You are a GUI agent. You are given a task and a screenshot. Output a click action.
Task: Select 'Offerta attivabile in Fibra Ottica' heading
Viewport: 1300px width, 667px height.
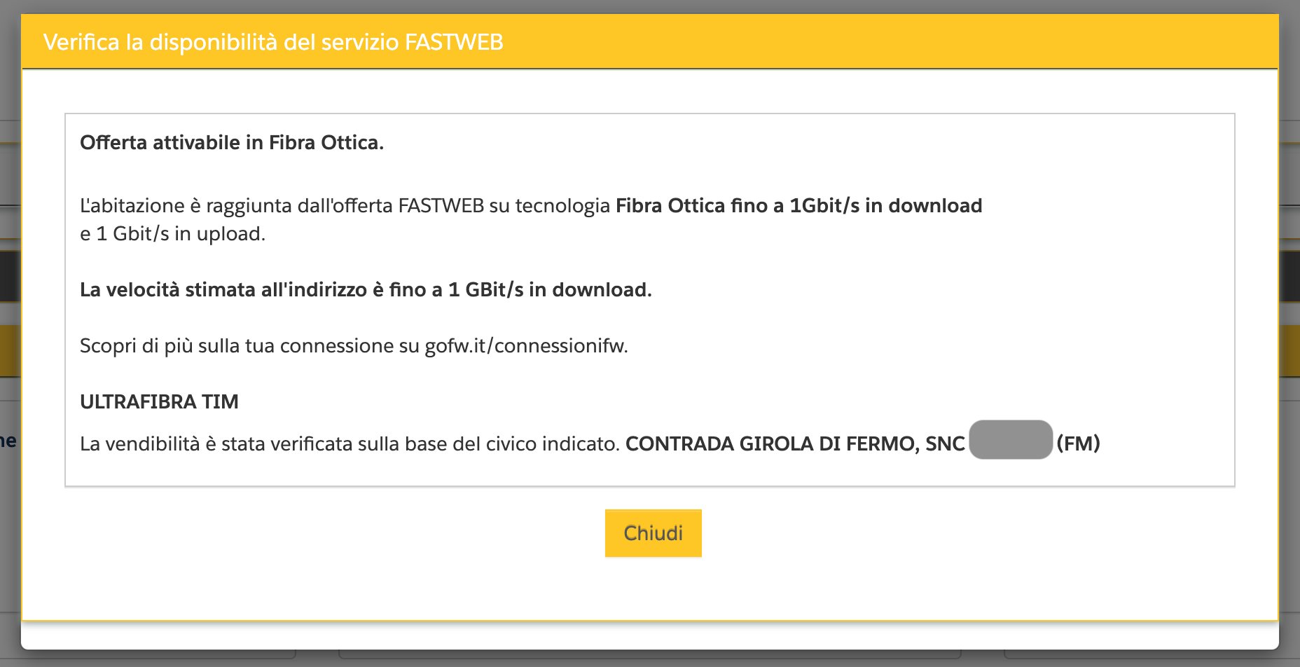coord(231,143)
